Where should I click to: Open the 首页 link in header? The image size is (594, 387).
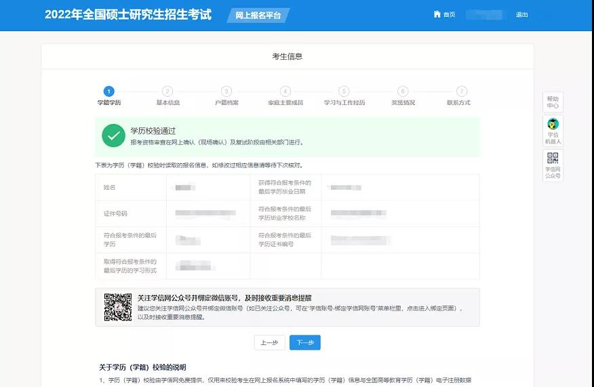(449, 15)
